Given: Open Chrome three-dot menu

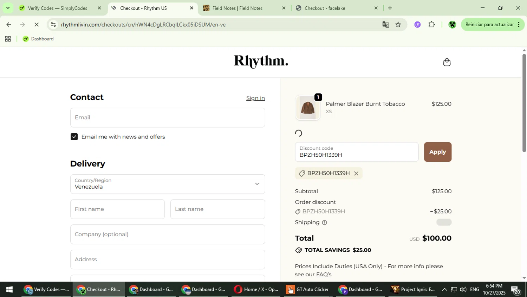Looking at the screenshot, I should point(519,25).
